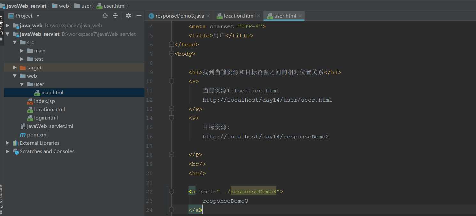Click the meta charset line
This screenshot has width=476, height=216.
coord(227,27)
